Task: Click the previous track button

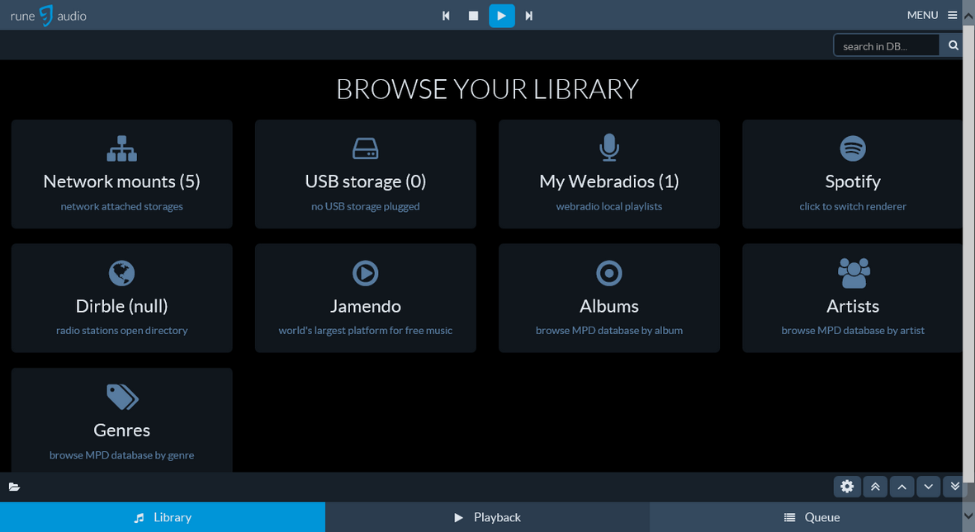Action: 446,16
